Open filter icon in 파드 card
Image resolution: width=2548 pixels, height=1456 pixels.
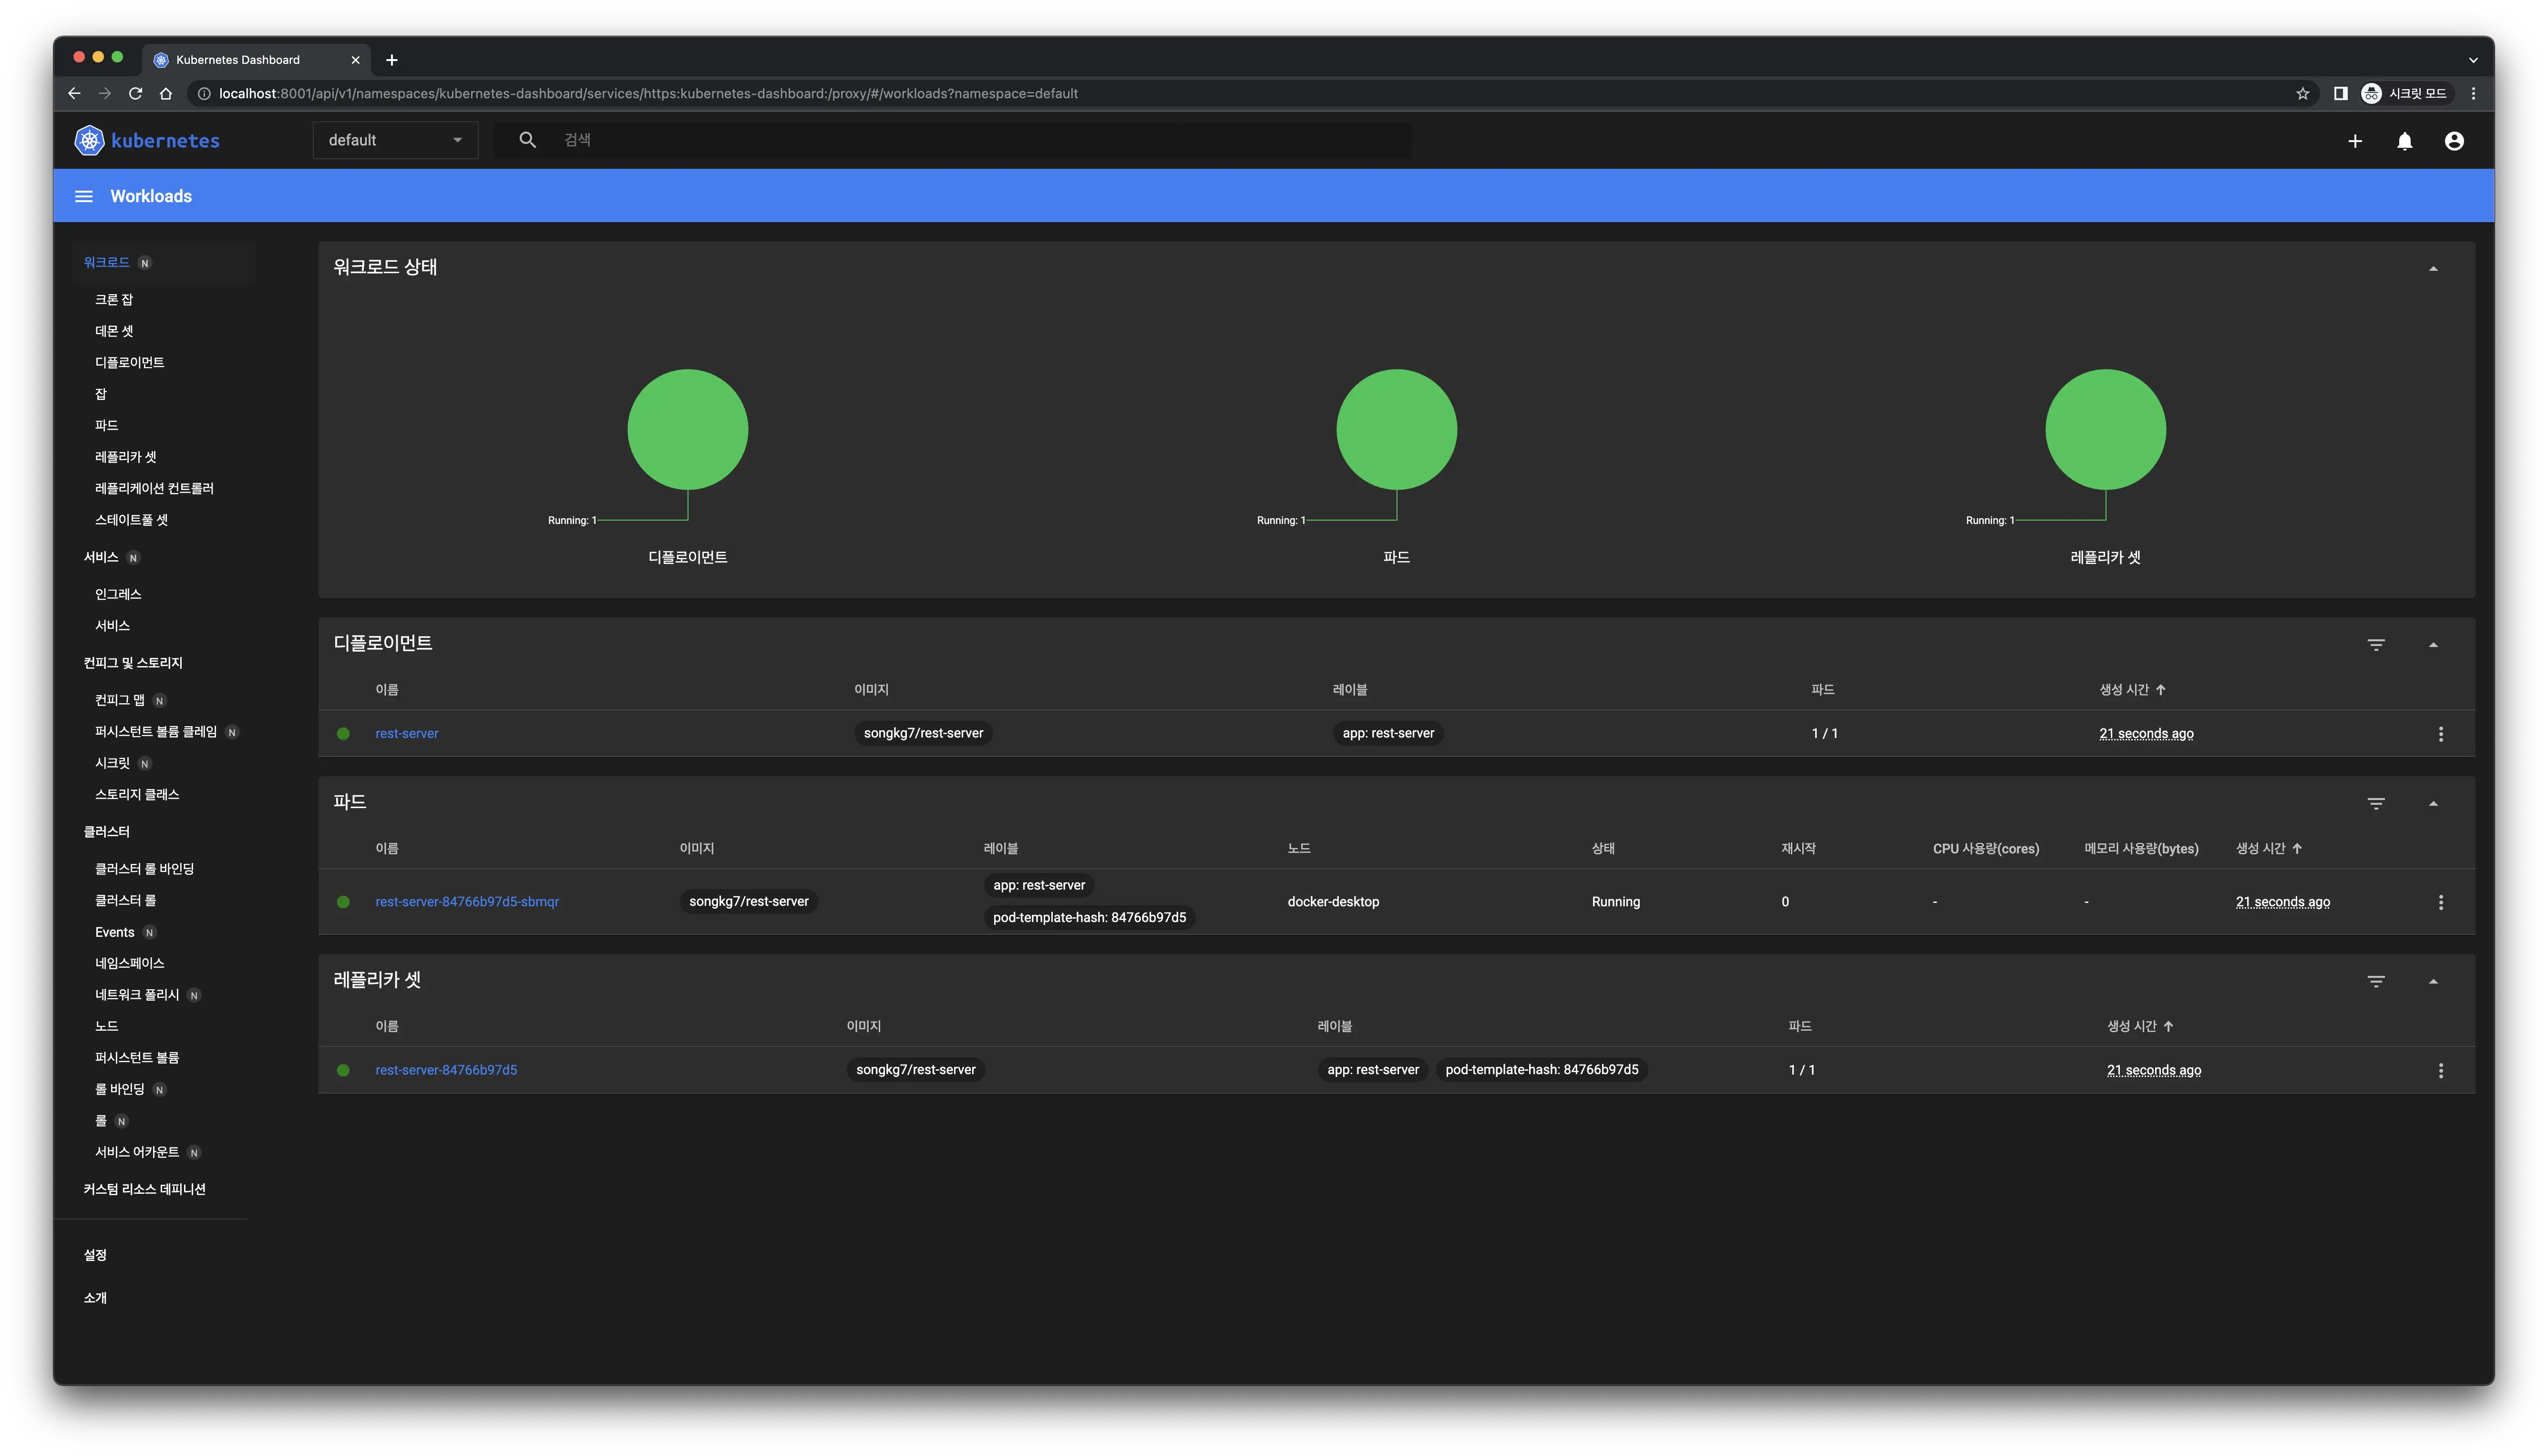2375,803
